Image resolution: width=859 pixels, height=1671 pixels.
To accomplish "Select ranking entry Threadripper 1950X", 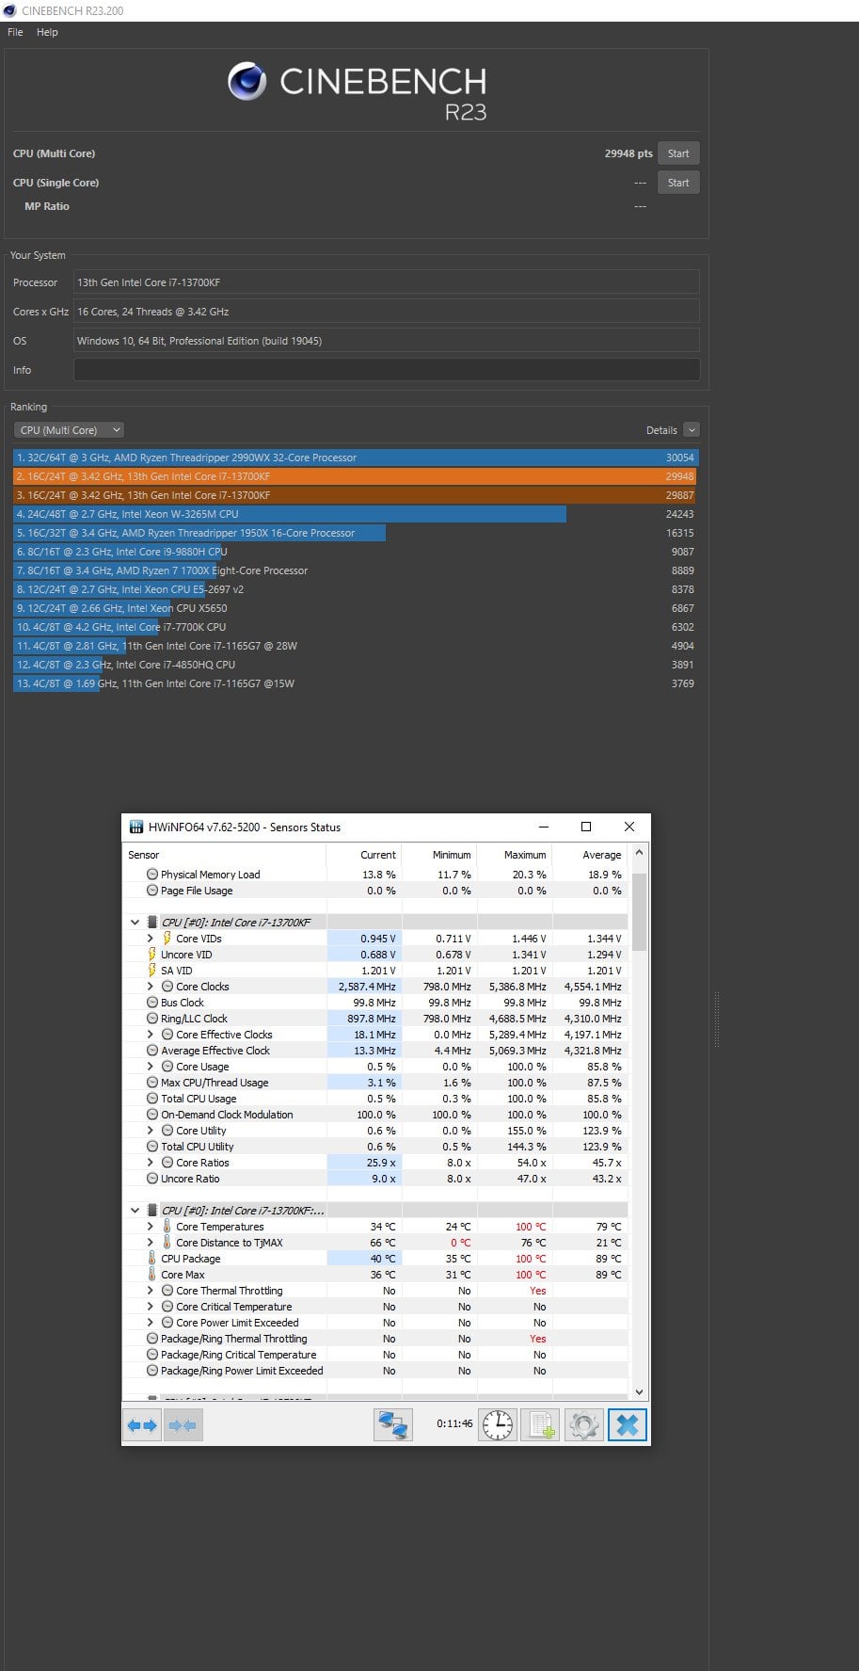I will [x=356, y=533].
